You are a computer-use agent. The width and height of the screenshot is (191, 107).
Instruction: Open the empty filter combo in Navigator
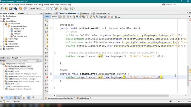point(30,61)
